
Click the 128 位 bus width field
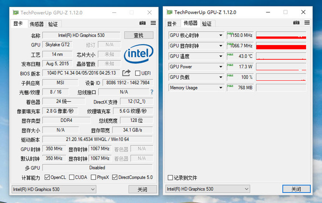point(137,120)
